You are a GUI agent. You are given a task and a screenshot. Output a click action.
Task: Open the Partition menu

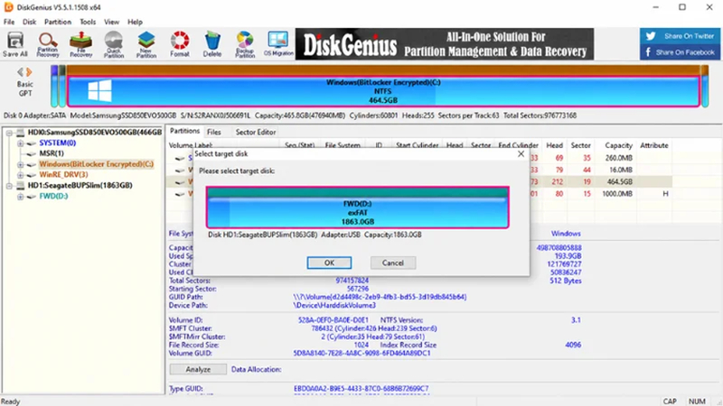coord(58,22)
